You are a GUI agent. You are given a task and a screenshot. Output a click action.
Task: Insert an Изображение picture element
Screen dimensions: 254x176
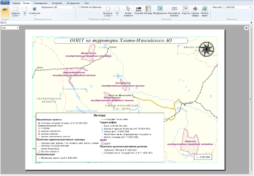(x=160, y=10)
